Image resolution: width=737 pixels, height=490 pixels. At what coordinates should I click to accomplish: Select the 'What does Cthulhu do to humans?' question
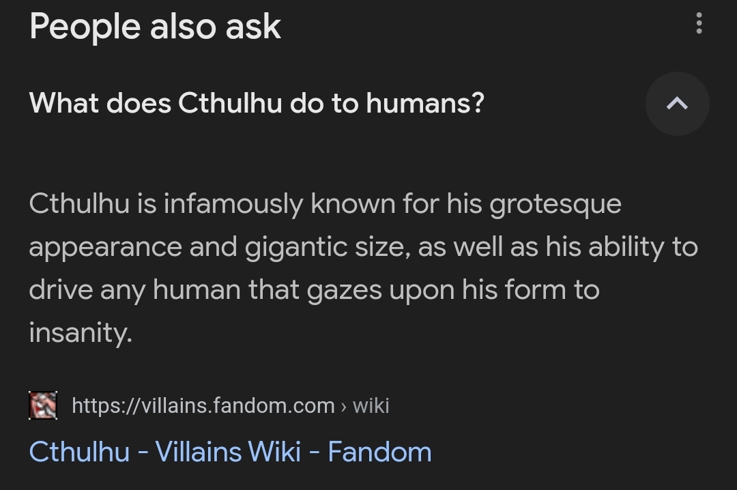tap(257, 102)
